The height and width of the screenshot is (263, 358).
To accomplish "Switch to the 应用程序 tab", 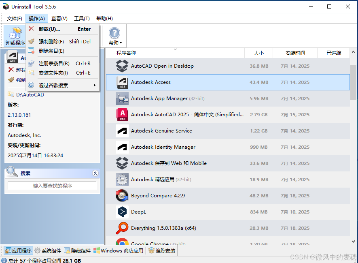I will pyautogui.click(x=18, y=251).
